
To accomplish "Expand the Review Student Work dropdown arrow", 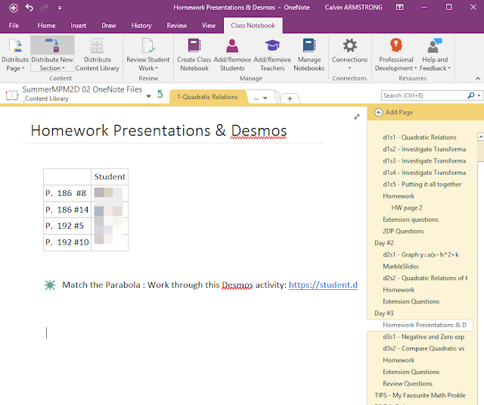I will pos(157,68).
